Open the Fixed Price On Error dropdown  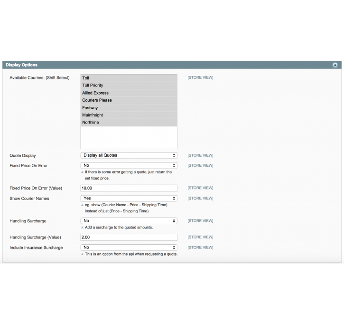129,166
